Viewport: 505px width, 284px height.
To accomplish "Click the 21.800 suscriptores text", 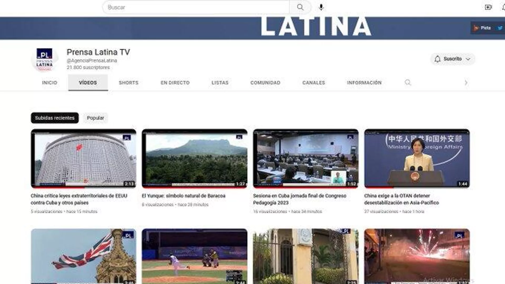I will click(x=88, y=68).
